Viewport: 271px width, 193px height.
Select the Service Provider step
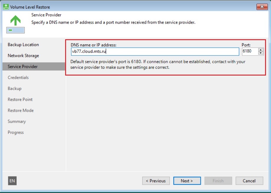pyautogui.click(x=23, y=67)
